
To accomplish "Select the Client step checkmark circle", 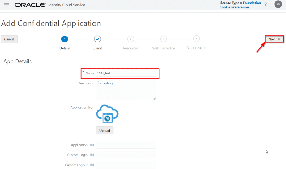I will click(97, 39).
